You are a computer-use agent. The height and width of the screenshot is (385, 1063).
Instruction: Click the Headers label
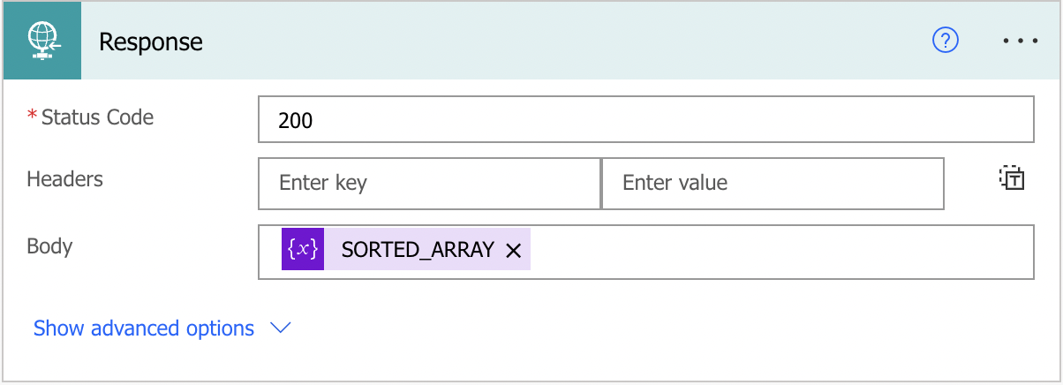pos(65,179)
